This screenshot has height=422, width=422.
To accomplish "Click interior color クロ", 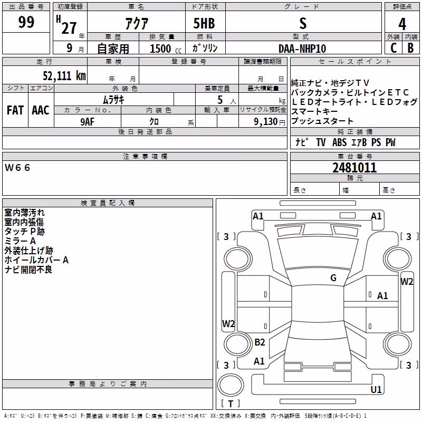I will click(x=154, y=122).
